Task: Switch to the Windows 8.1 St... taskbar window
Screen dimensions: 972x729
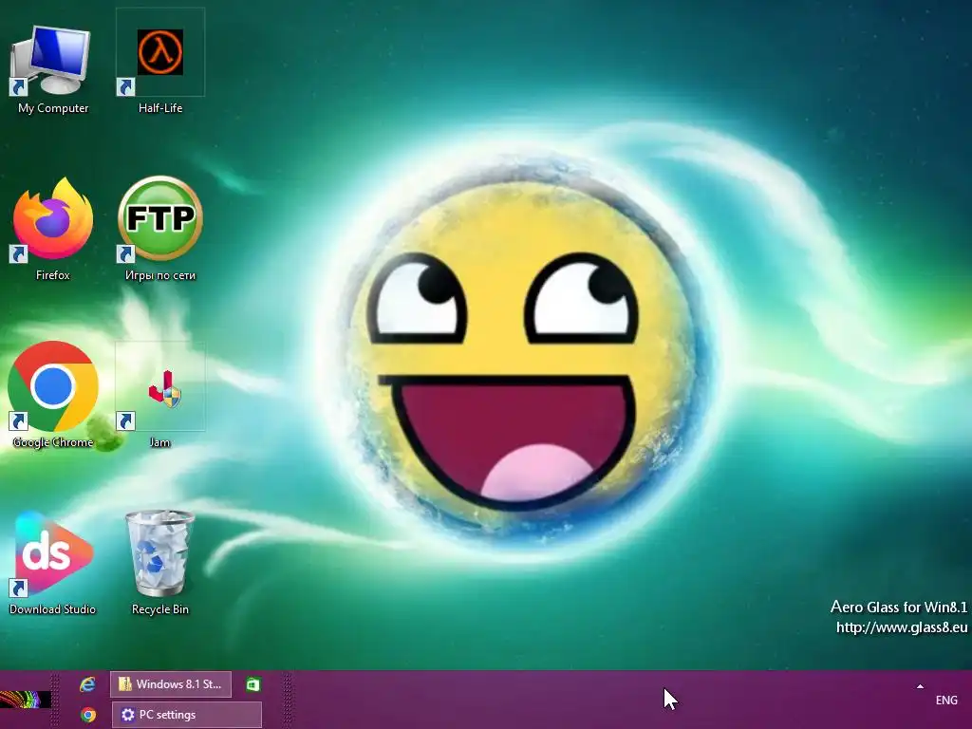Action: click(171, 684)
